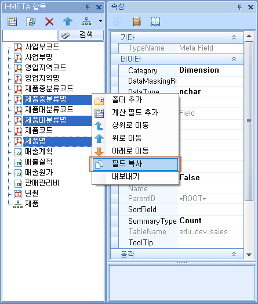Image resolution: width=258 pixels, height=304 pixels.
Task: Click the red X delete icon
Action: point(49,22)
